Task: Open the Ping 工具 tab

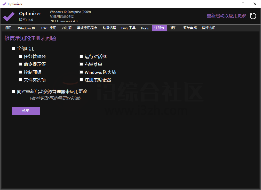Action: point(128,28)
